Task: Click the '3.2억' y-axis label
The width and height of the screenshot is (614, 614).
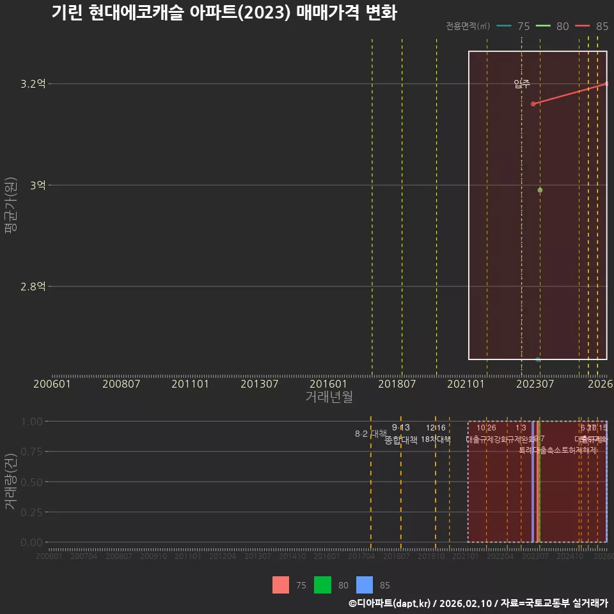Action: [x=33, y=84]
